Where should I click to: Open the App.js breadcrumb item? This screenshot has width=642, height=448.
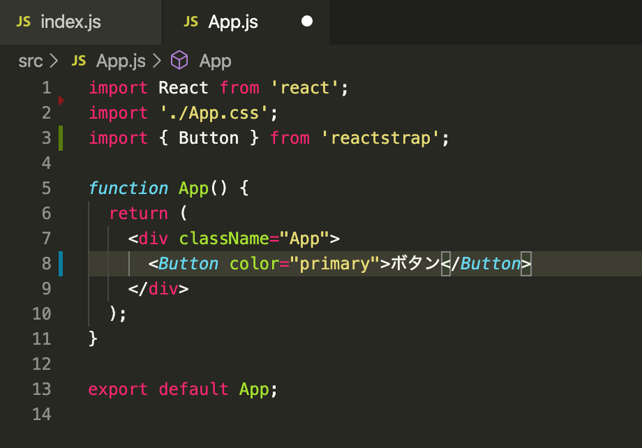coord(121,61)
